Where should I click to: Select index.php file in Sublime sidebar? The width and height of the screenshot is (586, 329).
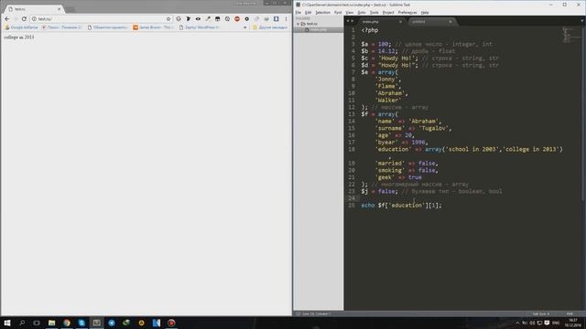318,29
